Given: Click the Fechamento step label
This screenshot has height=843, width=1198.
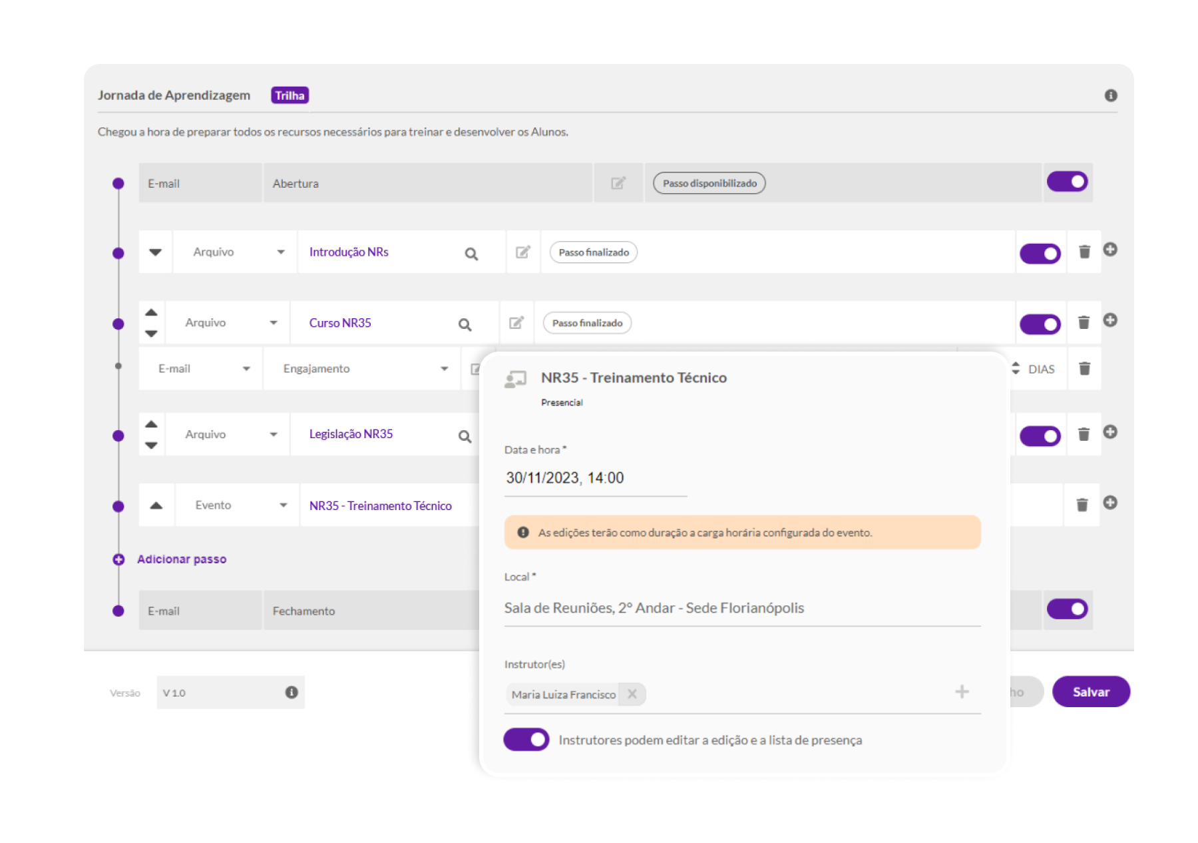Looking at the screenshot, I should point(303,611).
